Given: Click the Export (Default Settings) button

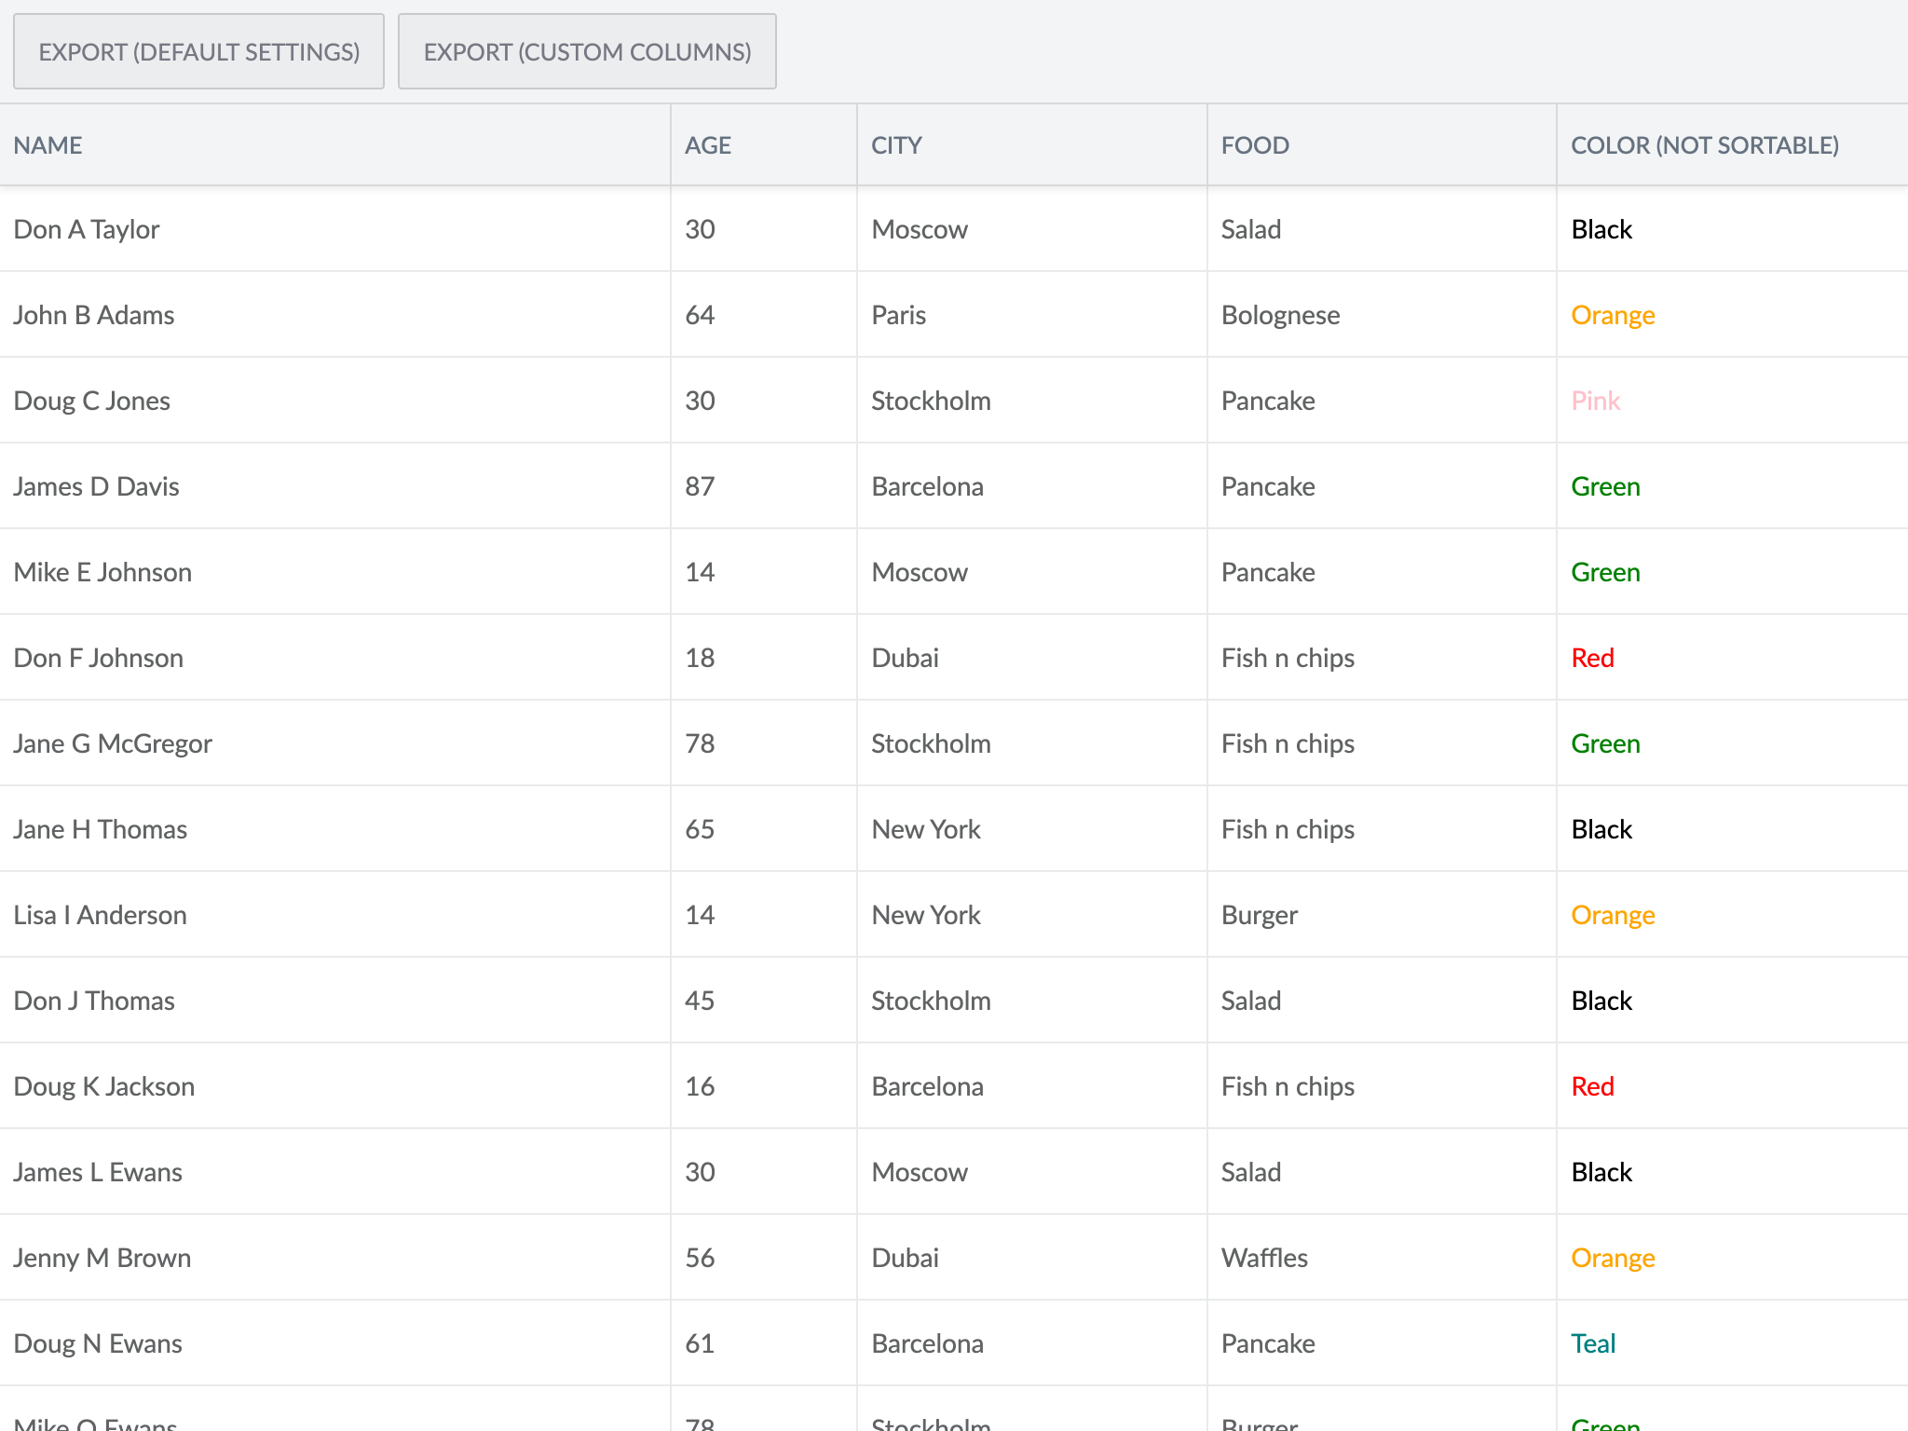Looking at the screenshot, I should click(198, 51).
